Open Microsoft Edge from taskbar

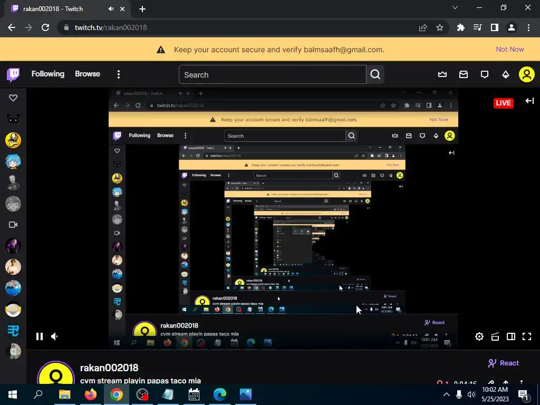tap(220, 394)
